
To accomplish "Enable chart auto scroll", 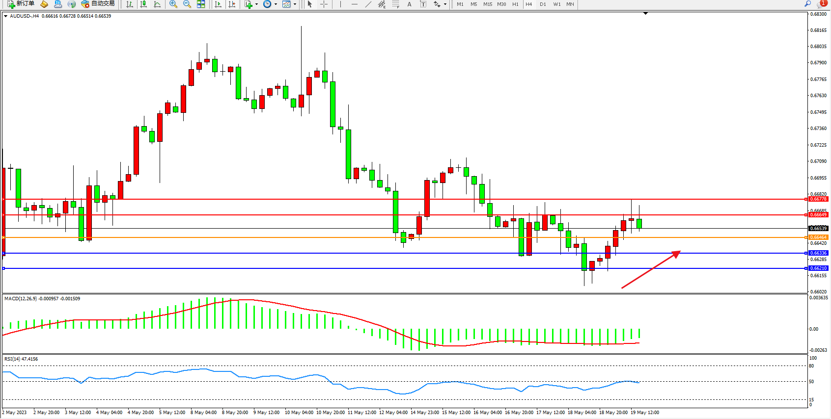I will click(x=218, y=4).
